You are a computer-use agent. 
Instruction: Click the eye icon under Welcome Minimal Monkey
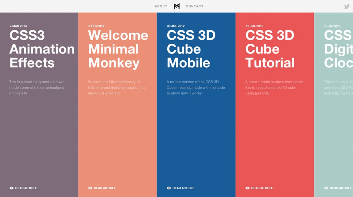(90, 188)
